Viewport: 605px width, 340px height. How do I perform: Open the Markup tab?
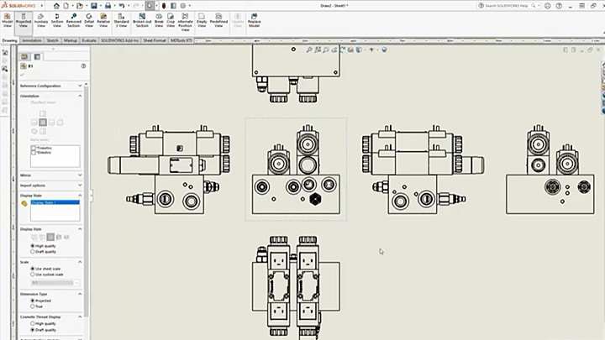(71, 40)
